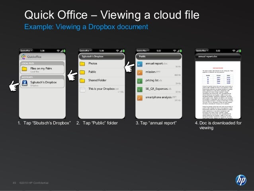The height and width of the screenshot is (191, 254).
Task: Open Quickoffice menu above Sgbutsch's Dropbox header
Action: coord(86,51)
